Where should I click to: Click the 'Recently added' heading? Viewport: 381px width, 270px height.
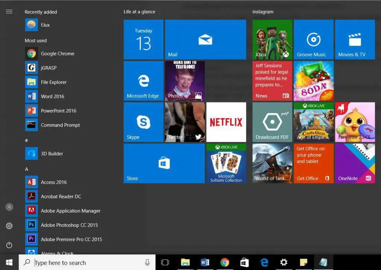coord(41,12)
